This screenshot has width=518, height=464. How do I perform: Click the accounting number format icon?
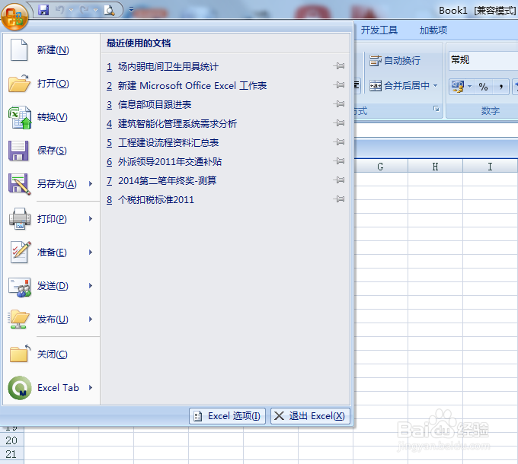(458, 87)
